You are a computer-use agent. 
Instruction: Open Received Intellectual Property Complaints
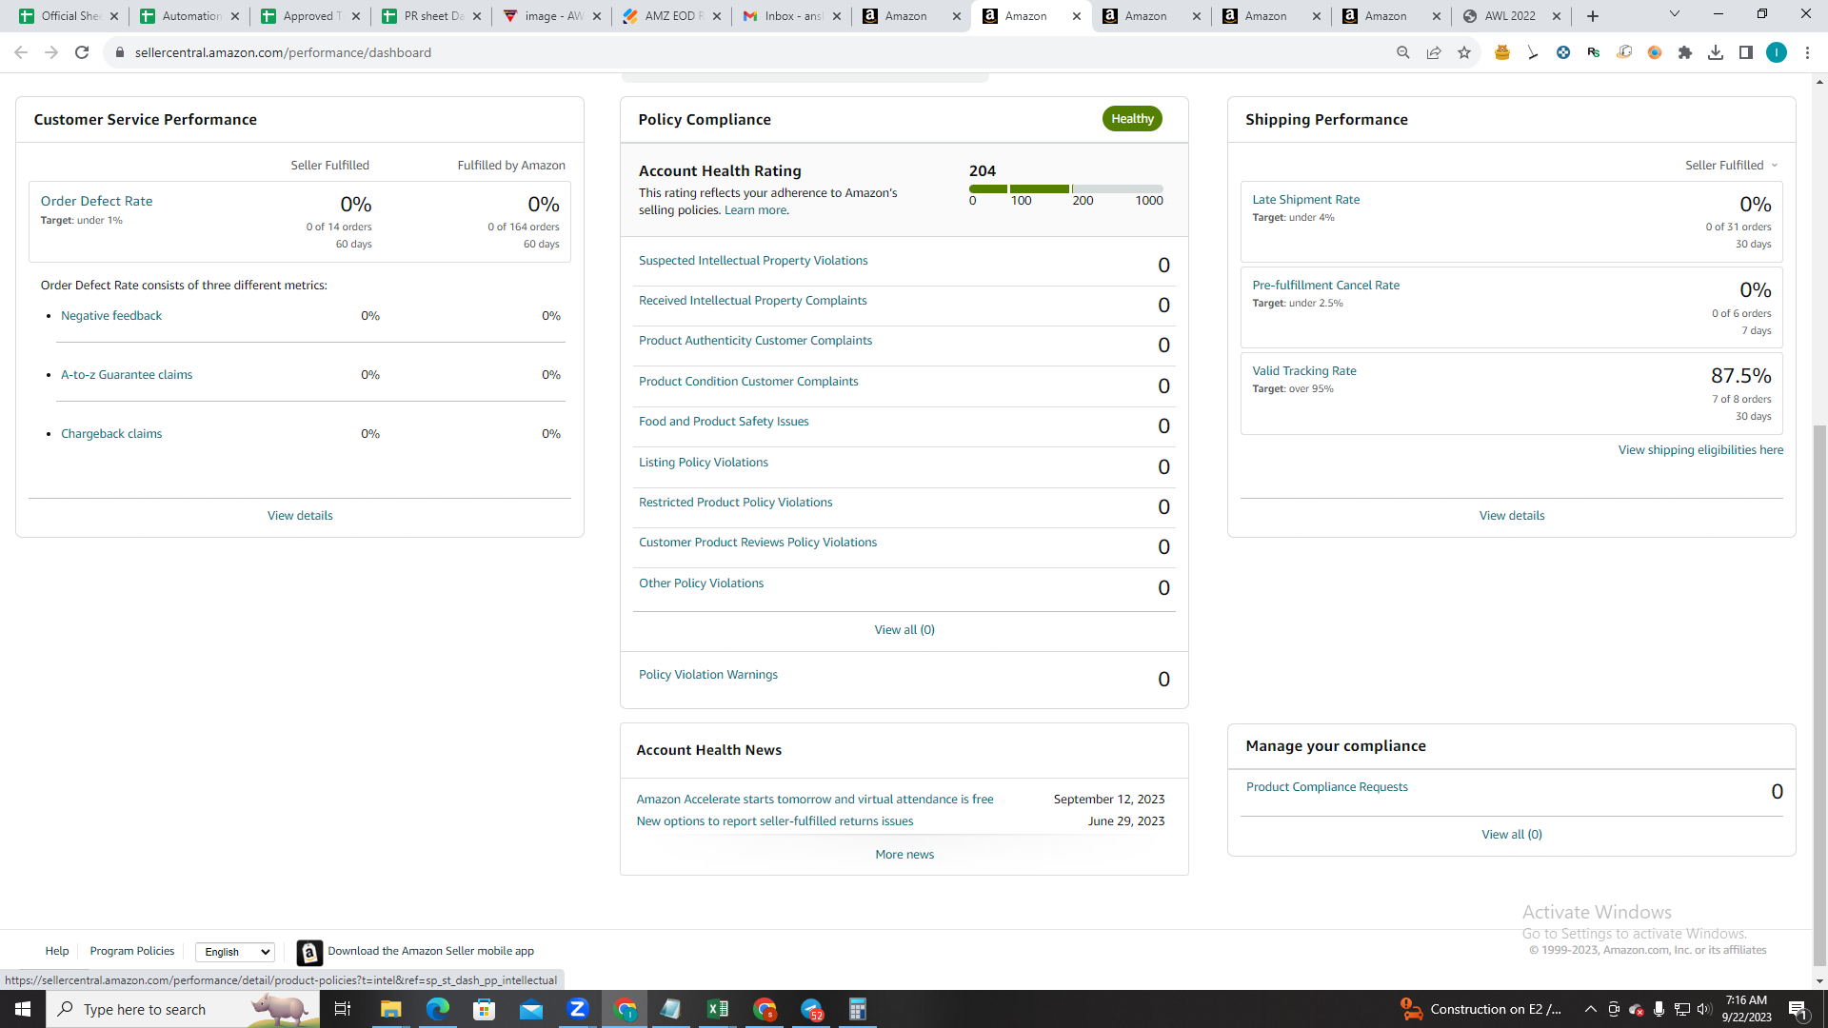(x=752, y=301)
